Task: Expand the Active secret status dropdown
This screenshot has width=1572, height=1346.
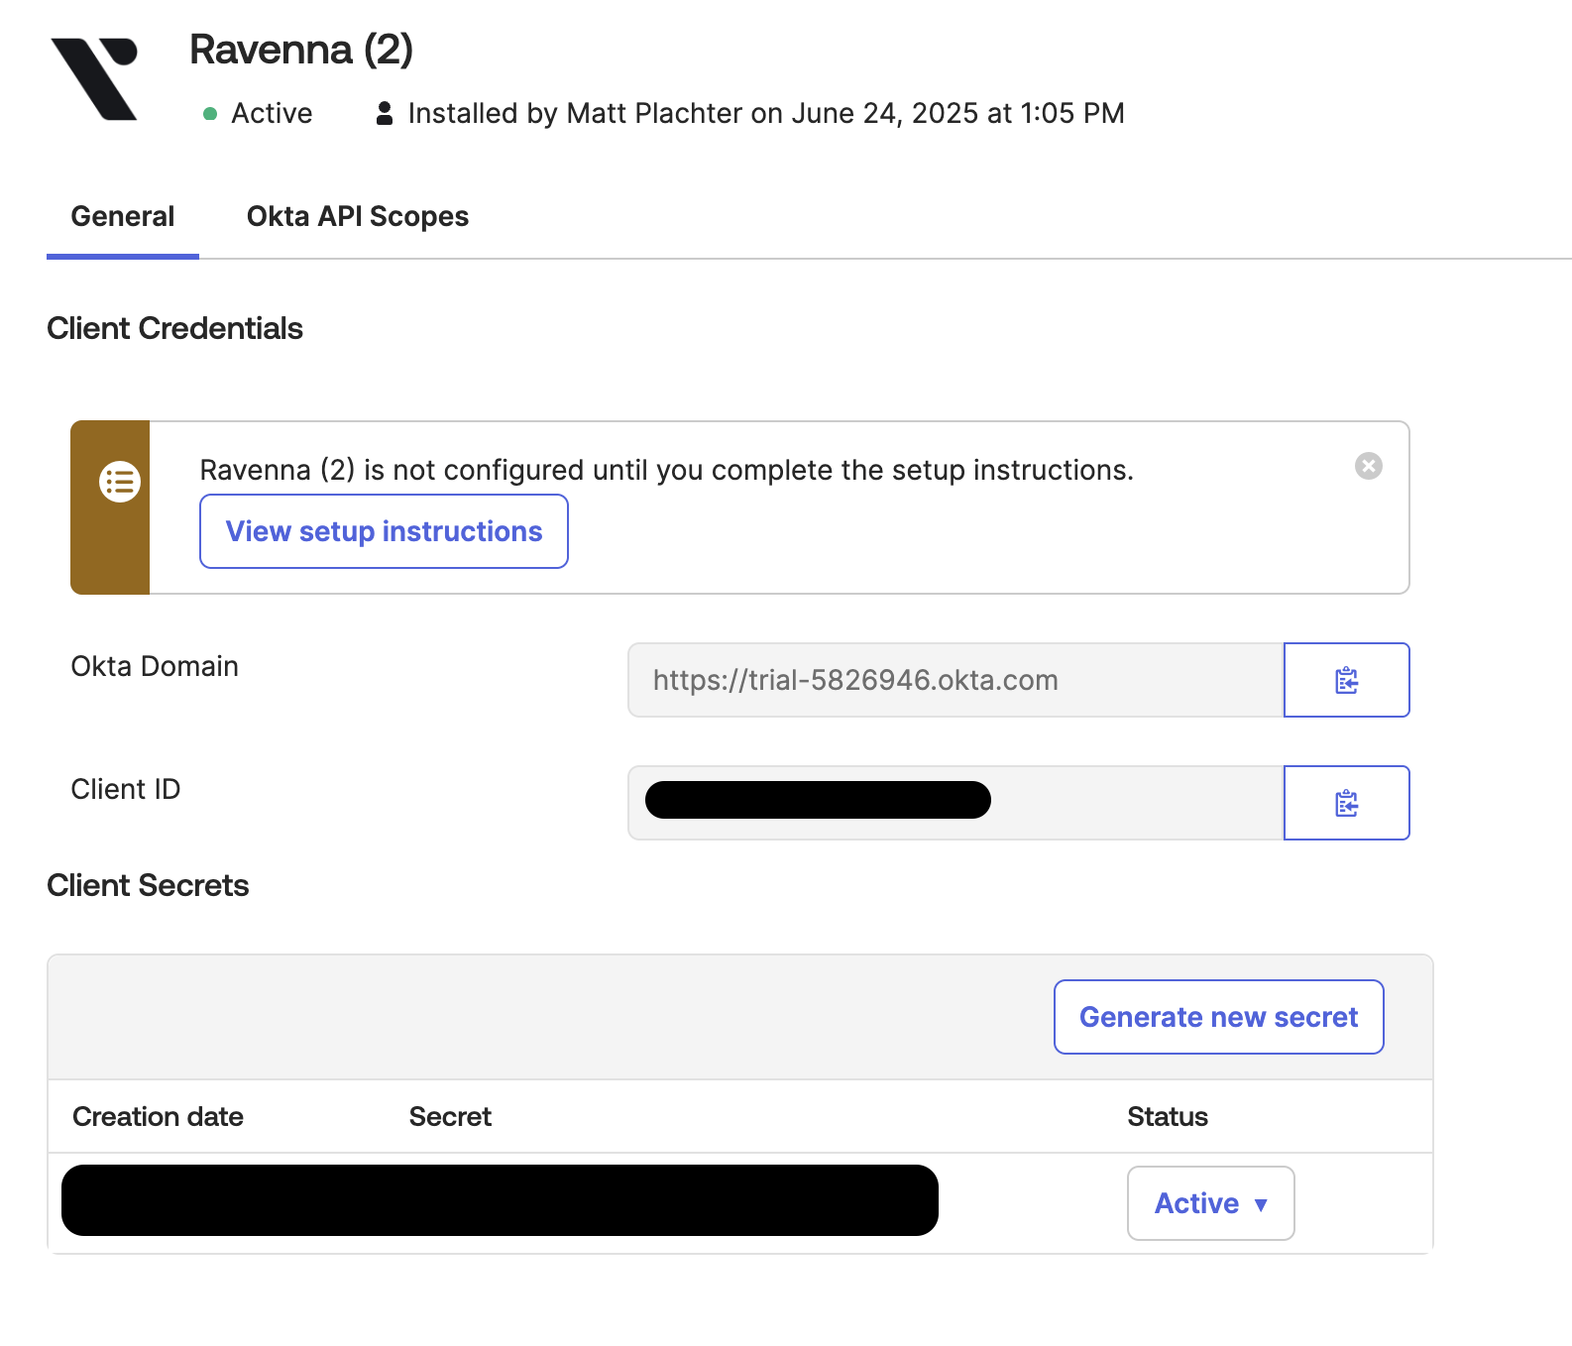Action: (1210, 1203)
